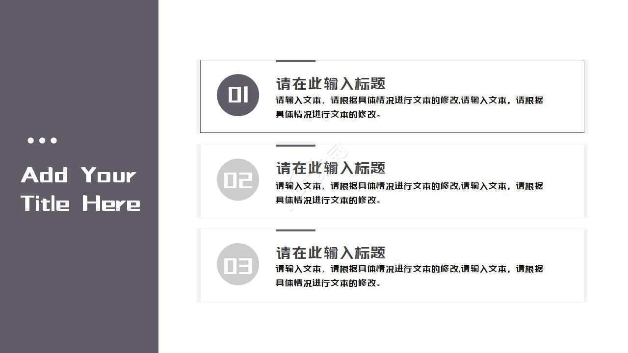
Task: Select the 'Add Your Title Here' text
Action: pos(80,189)
